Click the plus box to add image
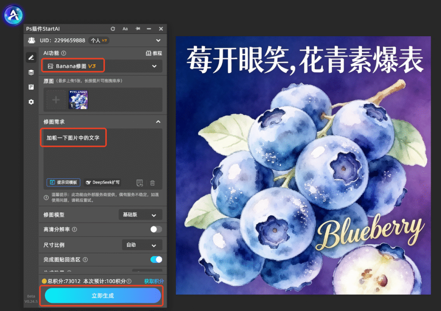Viewport: 441px width, 311px height. (56, 100)
